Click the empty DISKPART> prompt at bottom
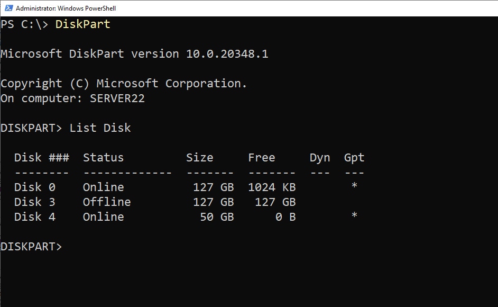Viewport: 498px width, 307px height. [31, 247]
